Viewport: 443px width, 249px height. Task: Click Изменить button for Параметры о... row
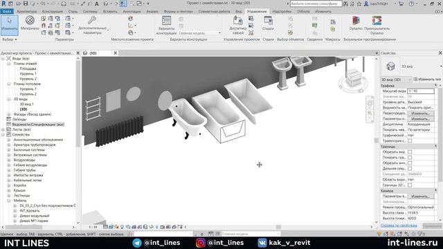coord(421,119)
